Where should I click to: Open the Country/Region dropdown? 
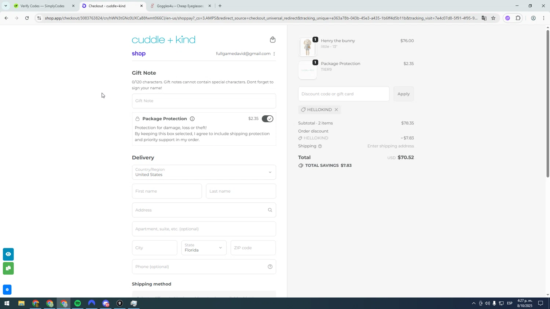tap(204, 172)
